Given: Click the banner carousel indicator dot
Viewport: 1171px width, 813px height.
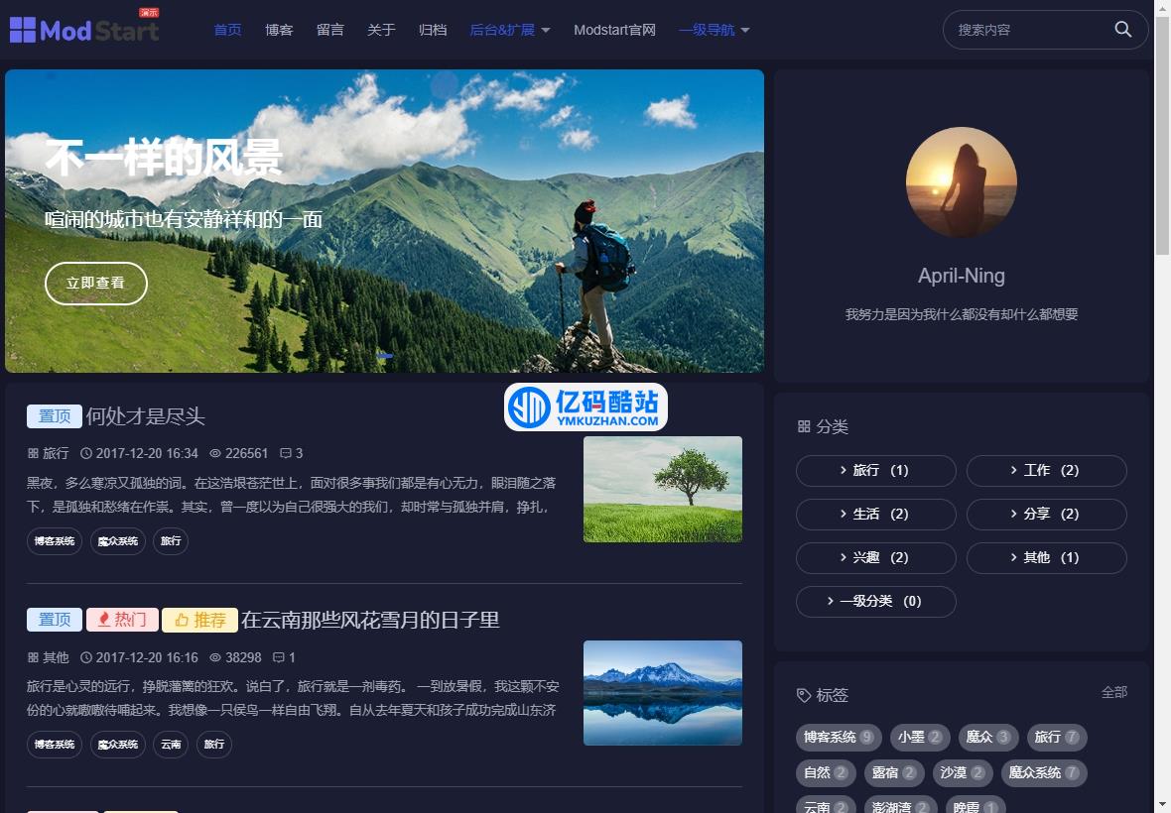Looking at the screenshot, I should pos(385,355).
